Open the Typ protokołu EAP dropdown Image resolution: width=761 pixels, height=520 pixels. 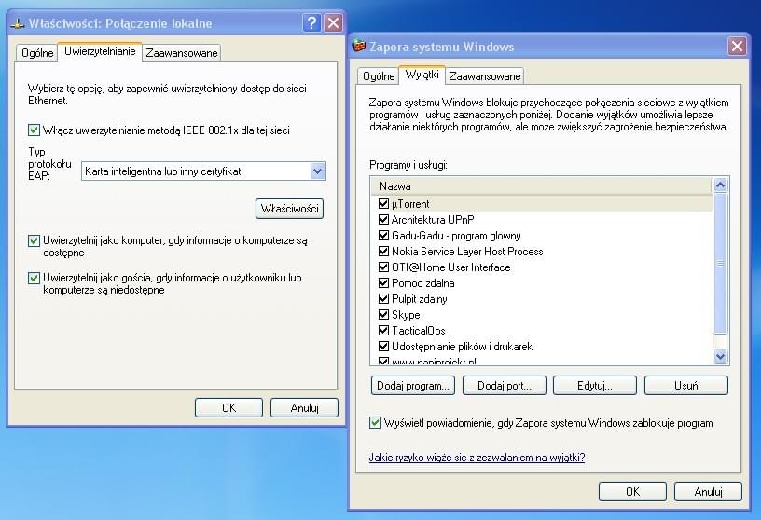(x=317, y=171)
